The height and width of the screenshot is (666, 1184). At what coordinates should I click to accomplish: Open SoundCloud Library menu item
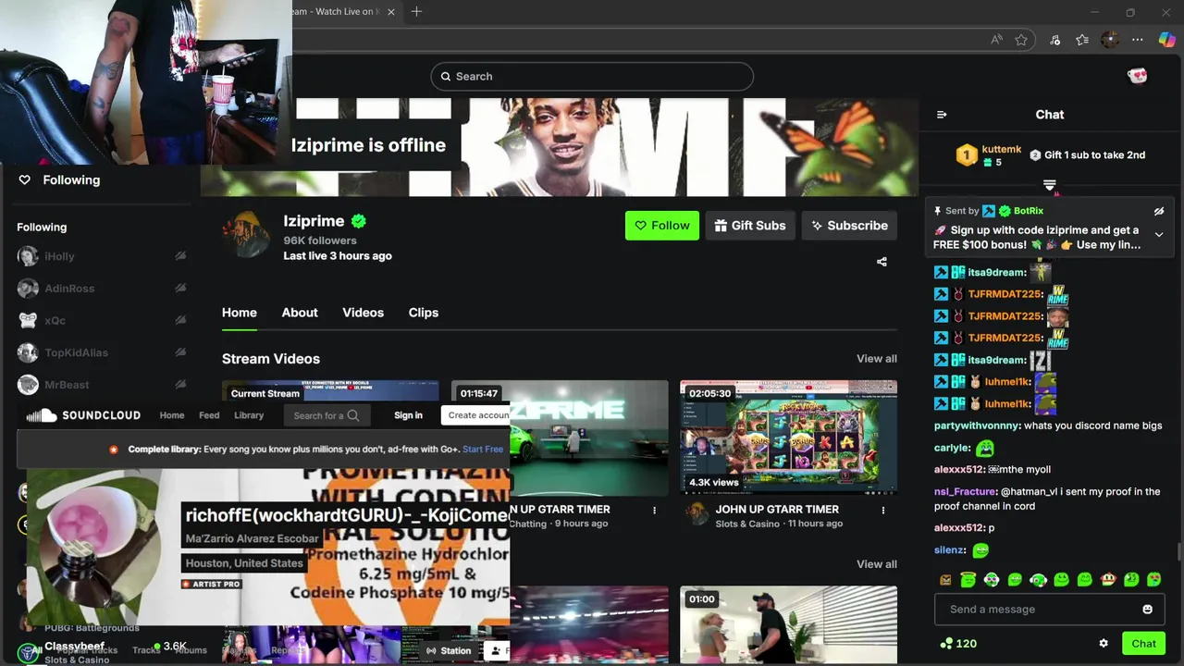pos(249,415)
